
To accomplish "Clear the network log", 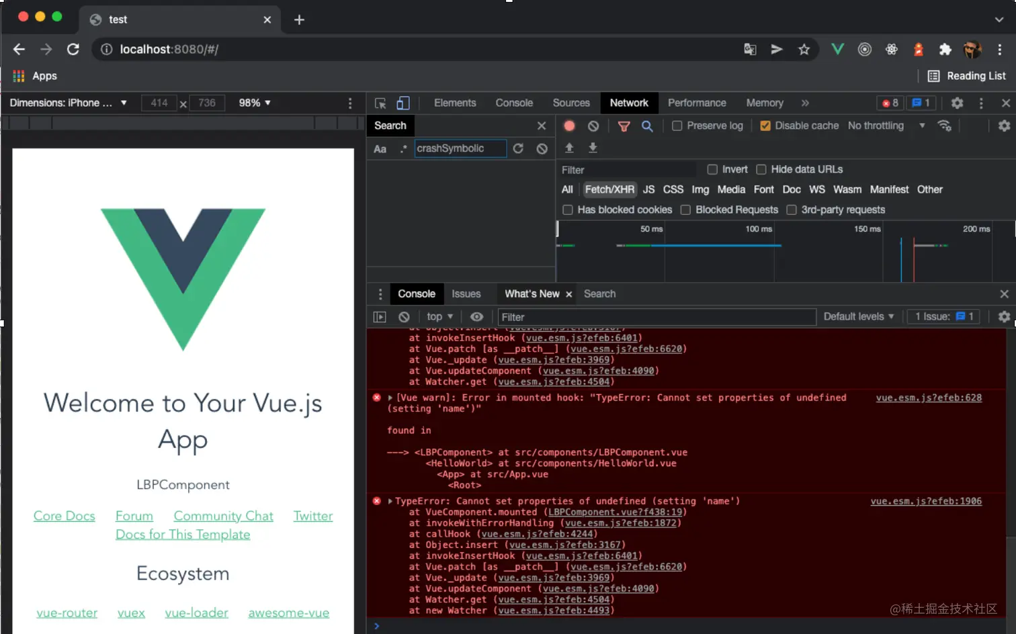I will click(x=593, y=126).
